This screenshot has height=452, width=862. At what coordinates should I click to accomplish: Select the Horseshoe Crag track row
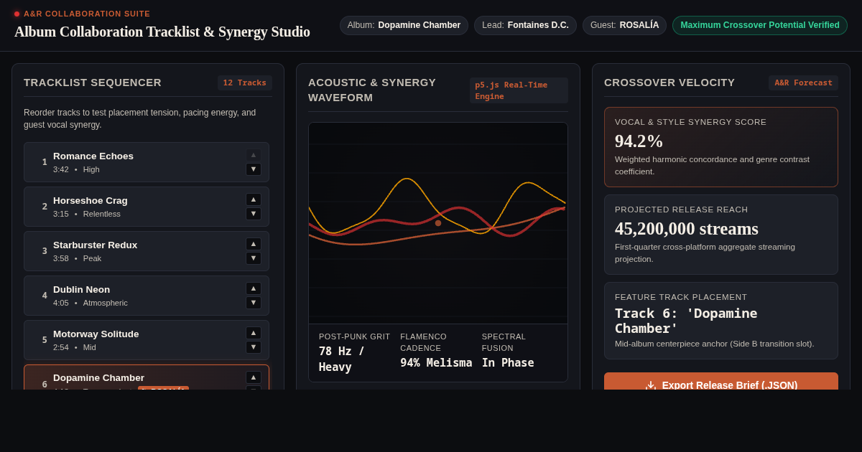pos(147,207)
